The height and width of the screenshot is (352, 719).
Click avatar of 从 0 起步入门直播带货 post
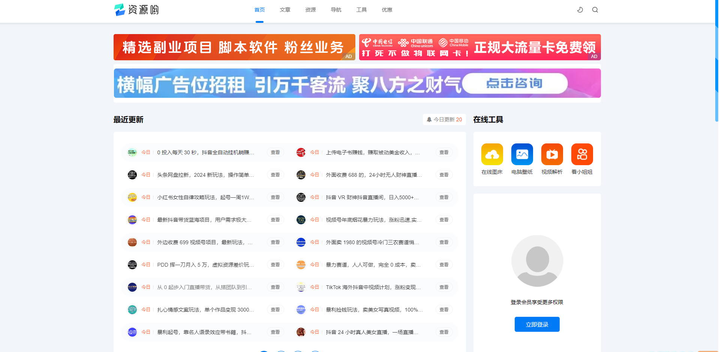point(132,287)
